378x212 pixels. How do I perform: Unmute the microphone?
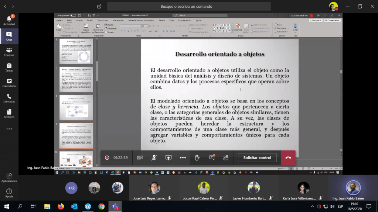[x=154, y=158]
